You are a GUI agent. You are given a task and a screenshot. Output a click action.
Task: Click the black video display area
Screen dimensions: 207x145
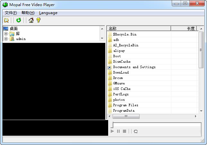pos(54,81)
